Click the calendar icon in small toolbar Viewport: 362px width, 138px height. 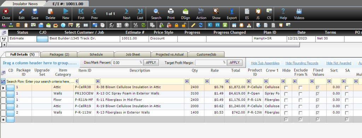pyautogui.click(x=234, y=25)
